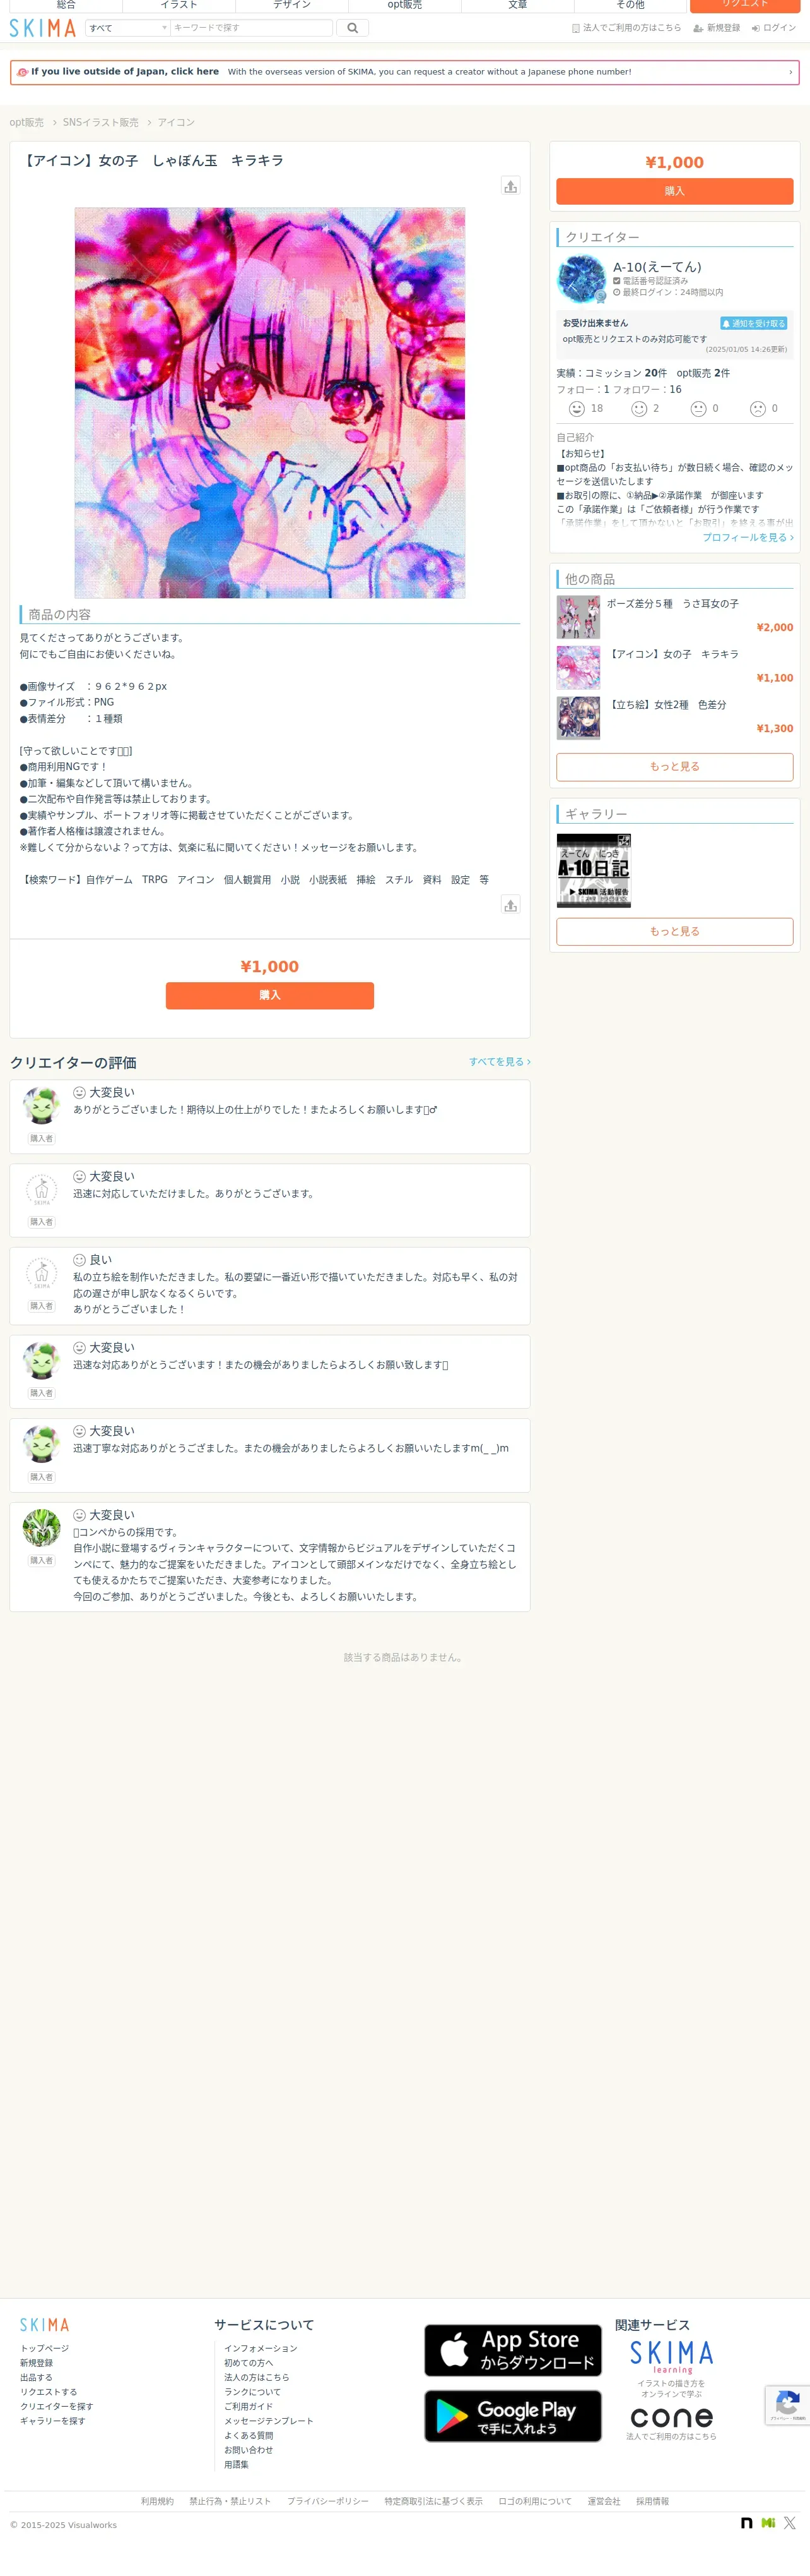Open すべてを見る for creator reviews

500,1062
